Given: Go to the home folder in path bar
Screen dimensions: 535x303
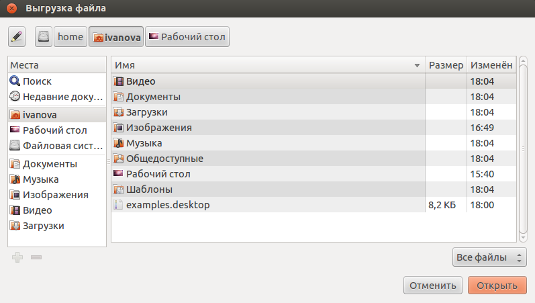Looking at the screenshot, I should pyautogui.click(x=70, y=36).
